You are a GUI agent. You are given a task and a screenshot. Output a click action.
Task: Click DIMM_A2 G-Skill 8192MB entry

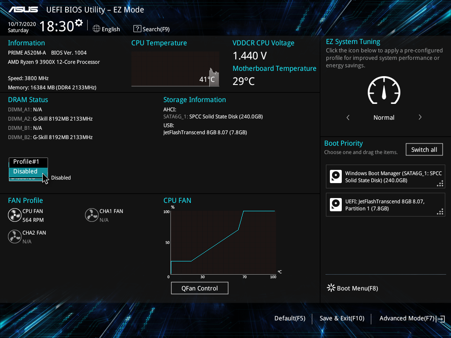[x=50, y=119]
